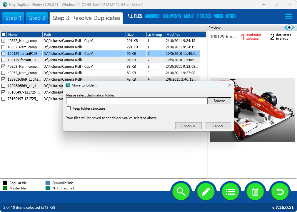Select Step 3: Resolve Duplicates tab
Viewport: 297px width, 212px height.
[x=86, y=18]
